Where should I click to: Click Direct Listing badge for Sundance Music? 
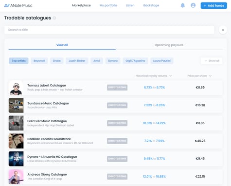(117, 105)
